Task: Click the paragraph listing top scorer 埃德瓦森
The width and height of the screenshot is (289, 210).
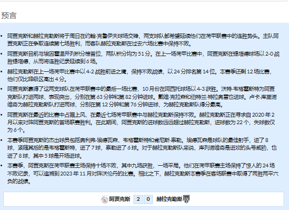Action: coord(142,148)
